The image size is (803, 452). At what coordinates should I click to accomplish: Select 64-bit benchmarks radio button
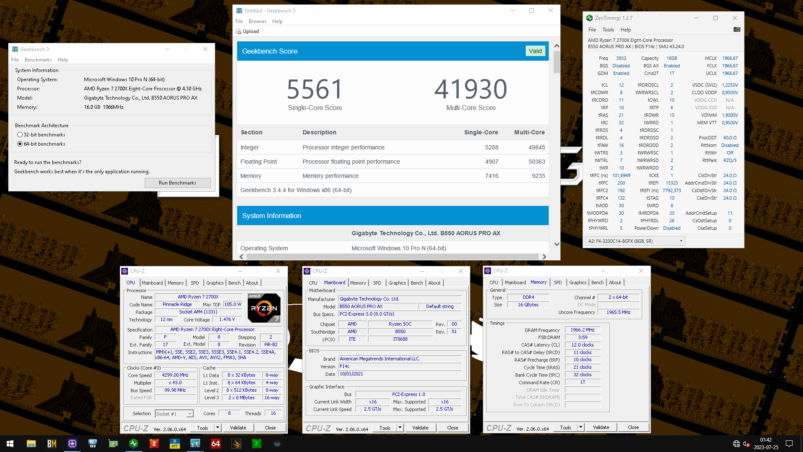tap(20, 144)
